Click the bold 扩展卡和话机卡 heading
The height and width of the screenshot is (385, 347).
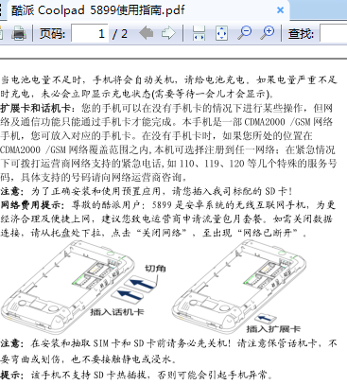[36, 108]
